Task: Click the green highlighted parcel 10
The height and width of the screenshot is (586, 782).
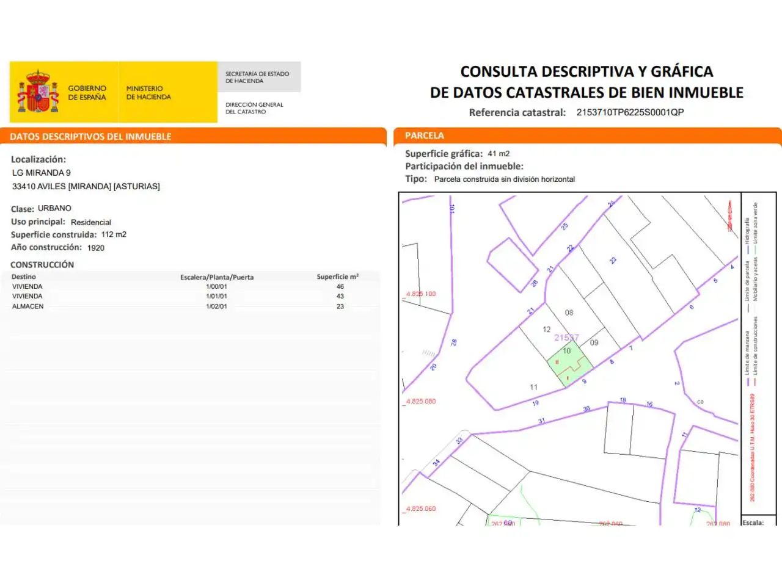Action: pos(569,364)
